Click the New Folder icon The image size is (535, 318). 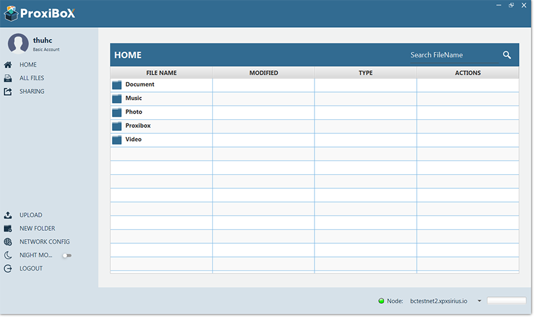pyautogui.click(x=8, y=228)
